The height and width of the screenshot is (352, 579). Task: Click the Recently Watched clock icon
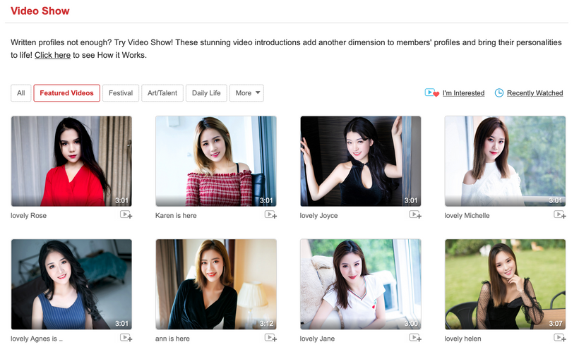pyautogui.click(x=499, y=93)
